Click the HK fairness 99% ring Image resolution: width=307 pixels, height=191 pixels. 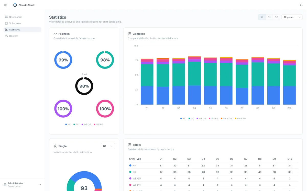tap(63, 60)
